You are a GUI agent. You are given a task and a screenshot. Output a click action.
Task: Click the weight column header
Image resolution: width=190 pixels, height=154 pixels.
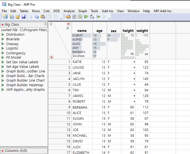142,31
